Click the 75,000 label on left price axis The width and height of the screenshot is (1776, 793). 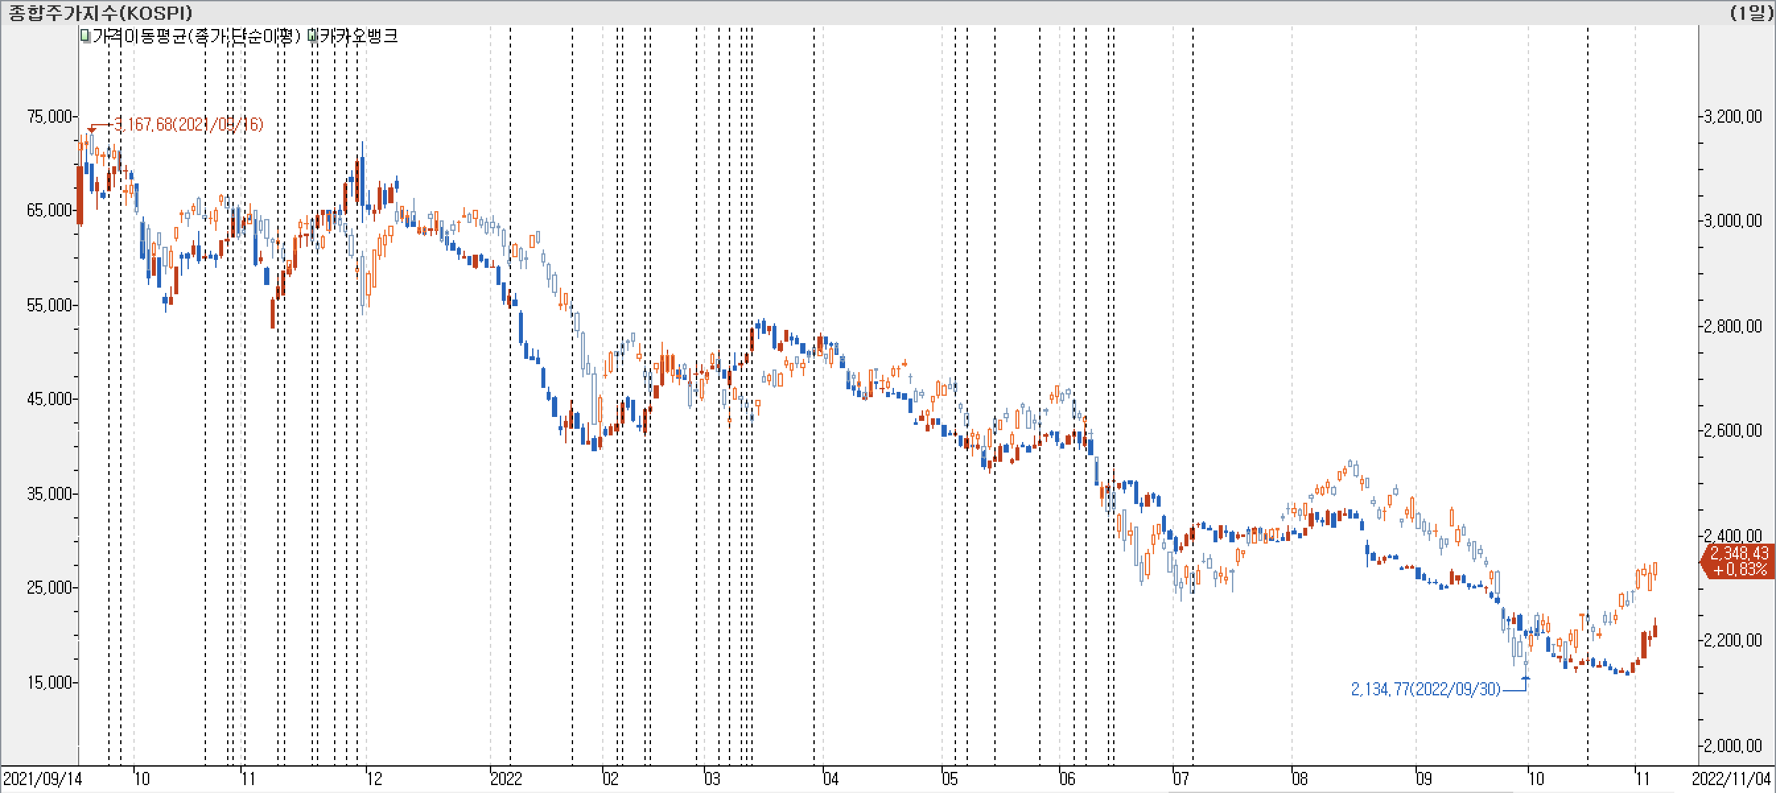coord(50,116)
